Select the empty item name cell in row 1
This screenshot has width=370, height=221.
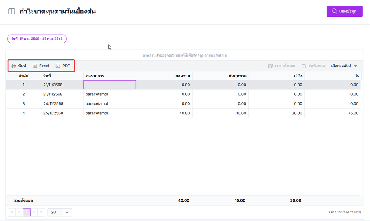pyautogui.click(x=109, y=85)
